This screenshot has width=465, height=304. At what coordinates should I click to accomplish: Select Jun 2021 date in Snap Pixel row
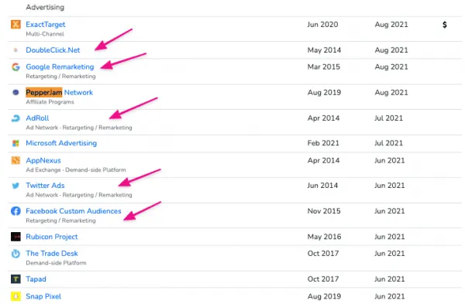click(389, 296)
